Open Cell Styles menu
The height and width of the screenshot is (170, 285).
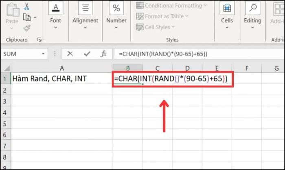[x=155, y=27]
